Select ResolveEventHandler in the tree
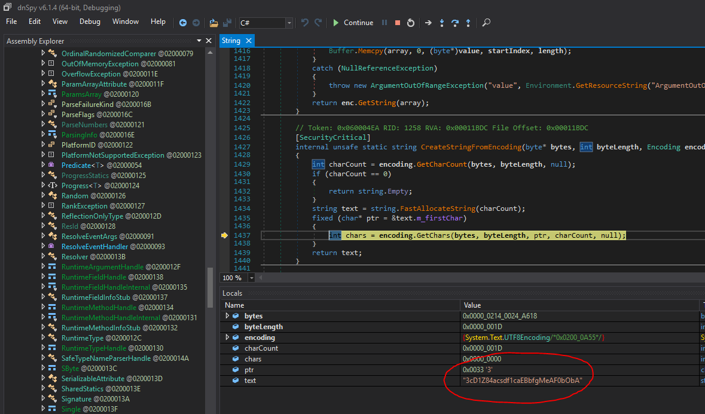705x414 pixels. [x=113, y=247]
